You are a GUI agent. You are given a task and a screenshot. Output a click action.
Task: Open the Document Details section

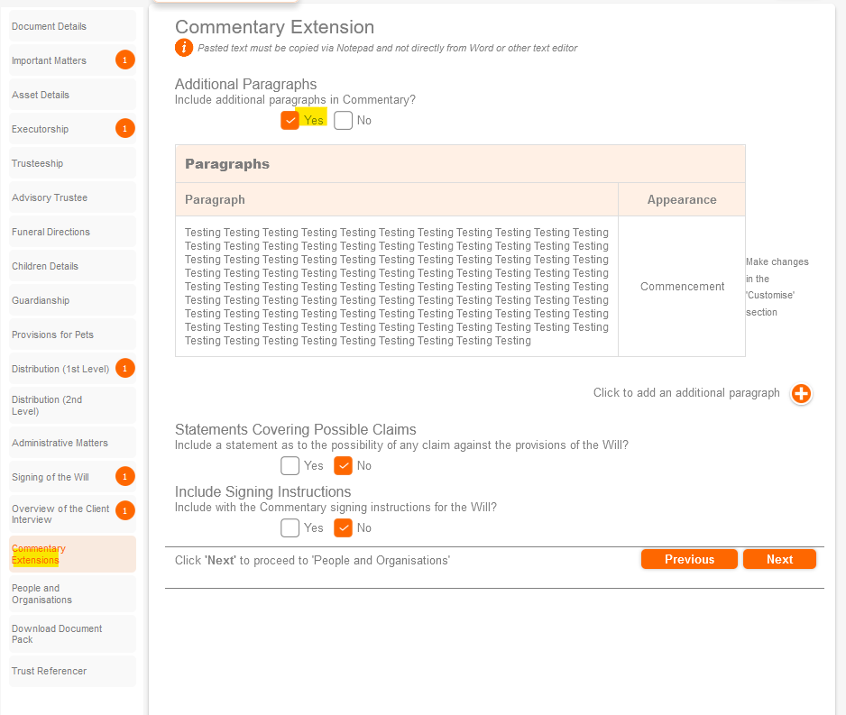(x=50, y=26)
